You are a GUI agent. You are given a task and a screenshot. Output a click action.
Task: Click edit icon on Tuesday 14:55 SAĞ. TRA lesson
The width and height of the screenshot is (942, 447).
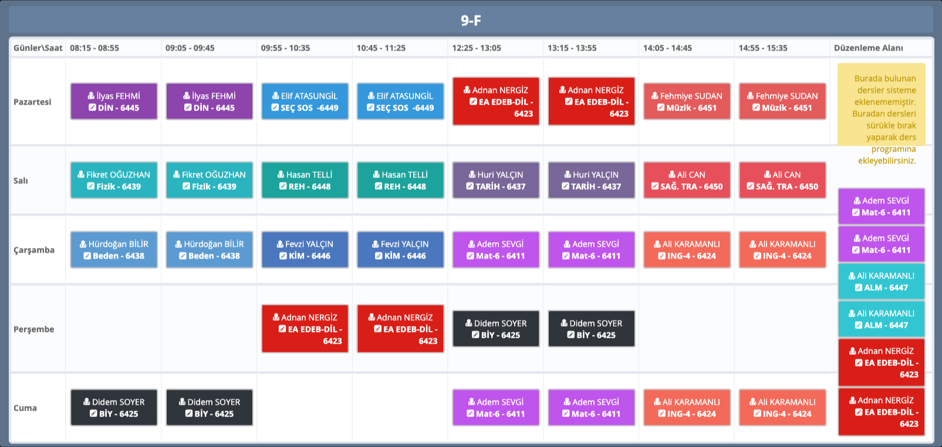tap(750, 186)
